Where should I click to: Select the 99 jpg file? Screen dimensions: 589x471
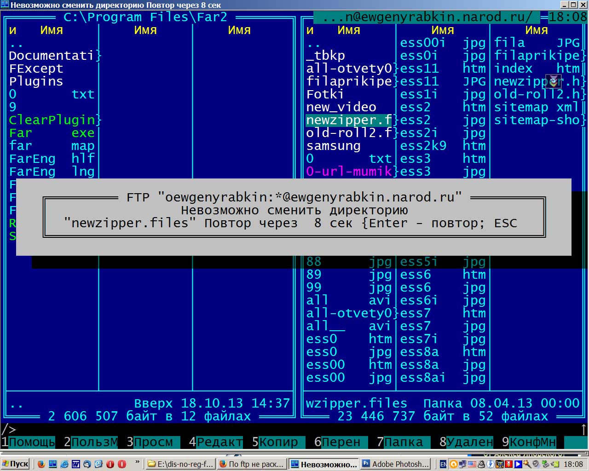click(349, 287)
